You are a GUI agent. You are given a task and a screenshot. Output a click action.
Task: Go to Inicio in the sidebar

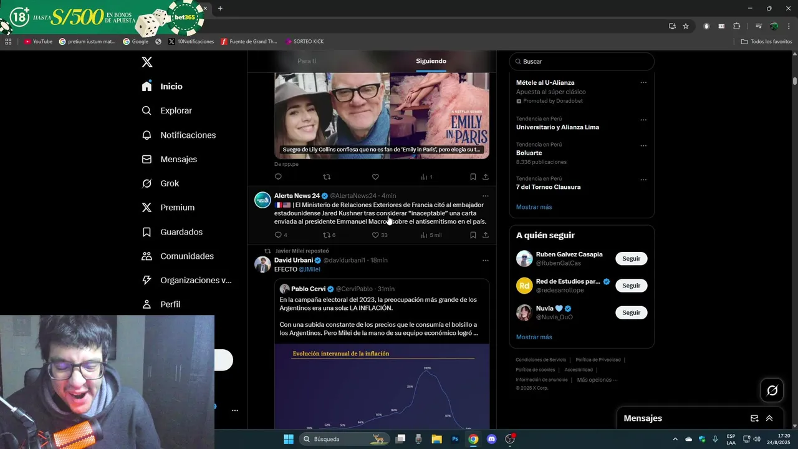tap(162, 86)
